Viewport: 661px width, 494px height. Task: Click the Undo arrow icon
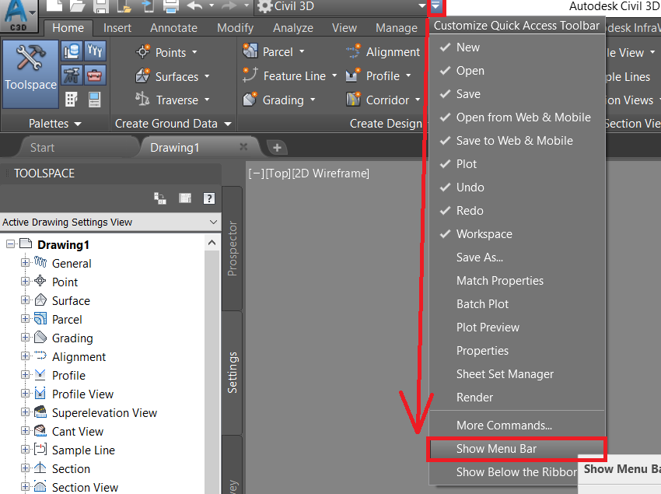pyautogui.click(x=194, y=6)
